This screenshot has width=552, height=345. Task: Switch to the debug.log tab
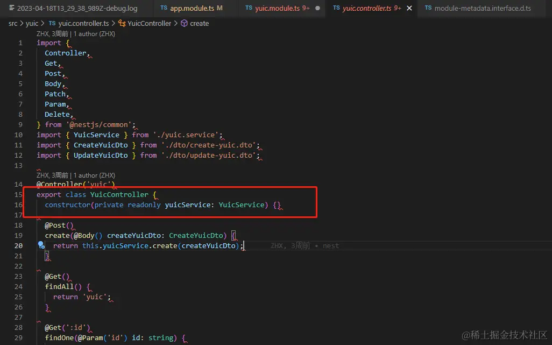point(77,8)
